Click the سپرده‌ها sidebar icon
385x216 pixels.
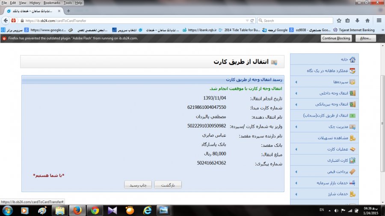tap(352, 82)
